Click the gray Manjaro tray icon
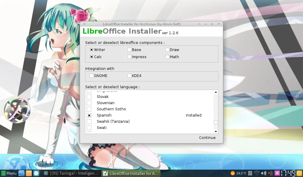This screenshot has width=303, height=177. coord(250,173)
